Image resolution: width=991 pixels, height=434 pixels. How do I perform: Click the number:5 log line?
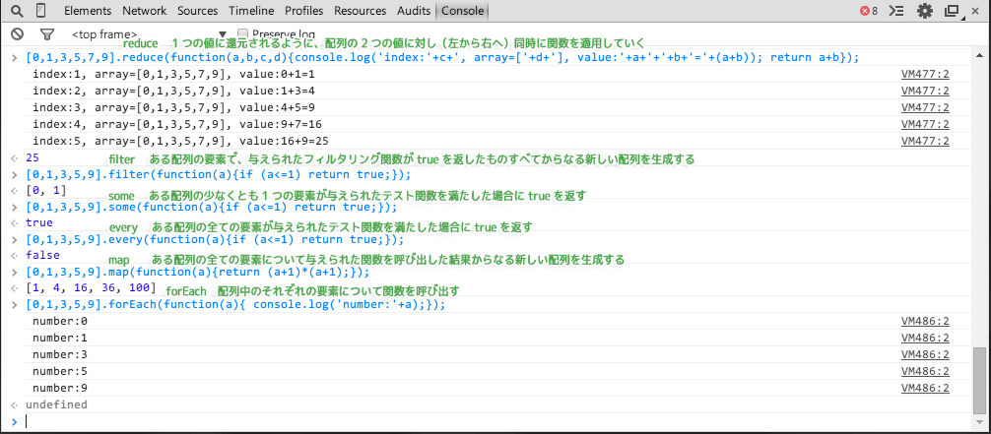pyautogui.click(x=60, y=371)
